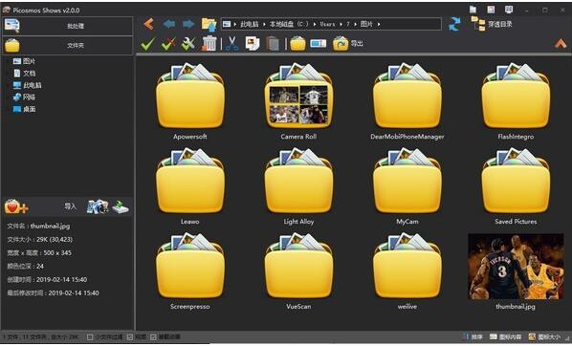The width and height of the screenshot is (572, 346).
Task: Click the orange back arrow icon
Action: point(148,24)
